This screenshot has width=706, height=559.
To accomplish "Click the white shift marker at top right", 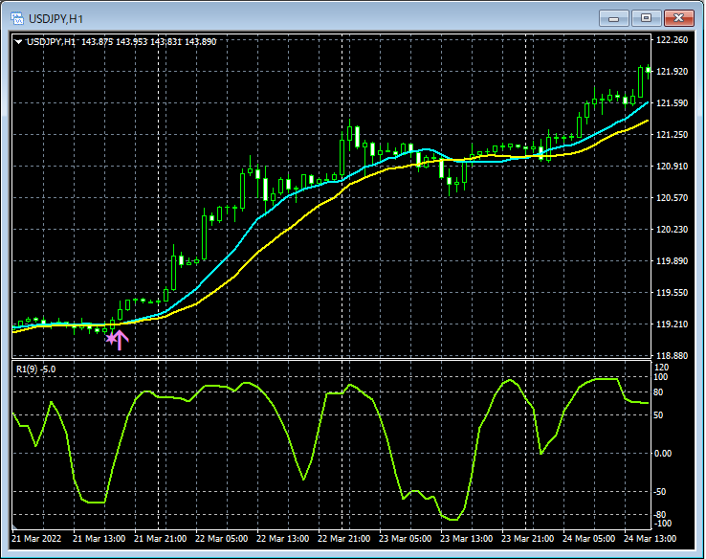I will [649, 69].
